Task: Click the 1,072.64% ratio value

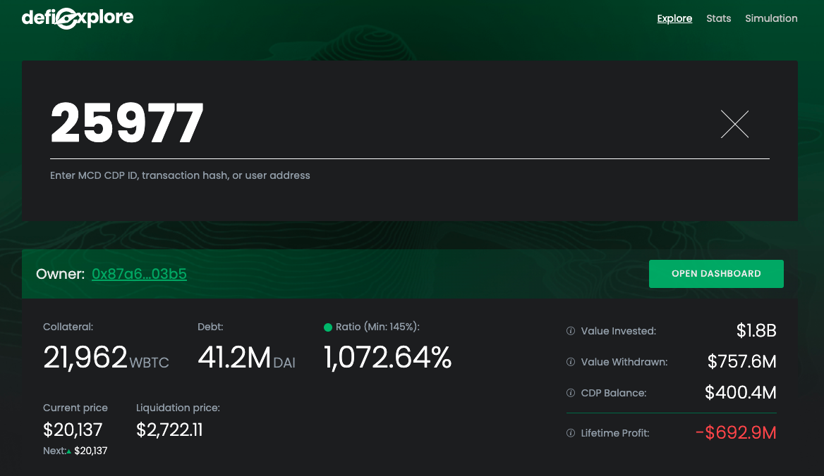Action: (387, 358)
